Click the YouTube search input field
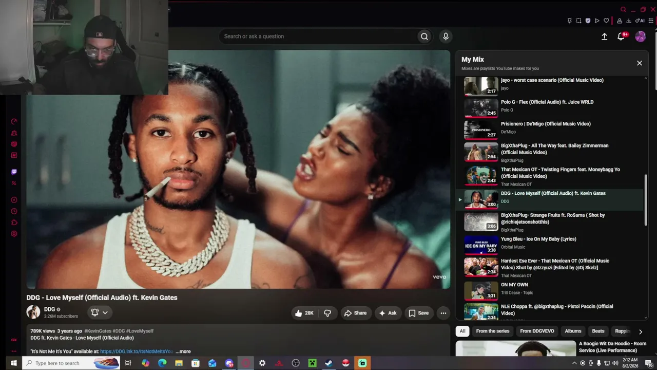The height and width of the screenshot is (370, 657). [319, 36]
